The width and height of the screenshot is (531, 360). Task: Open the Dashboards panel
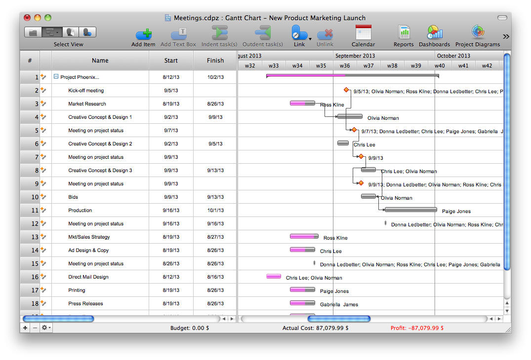point(434,33)
